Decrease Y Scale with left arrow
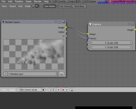The width and height of the screenshot is (136, 109). click(92, 47)
